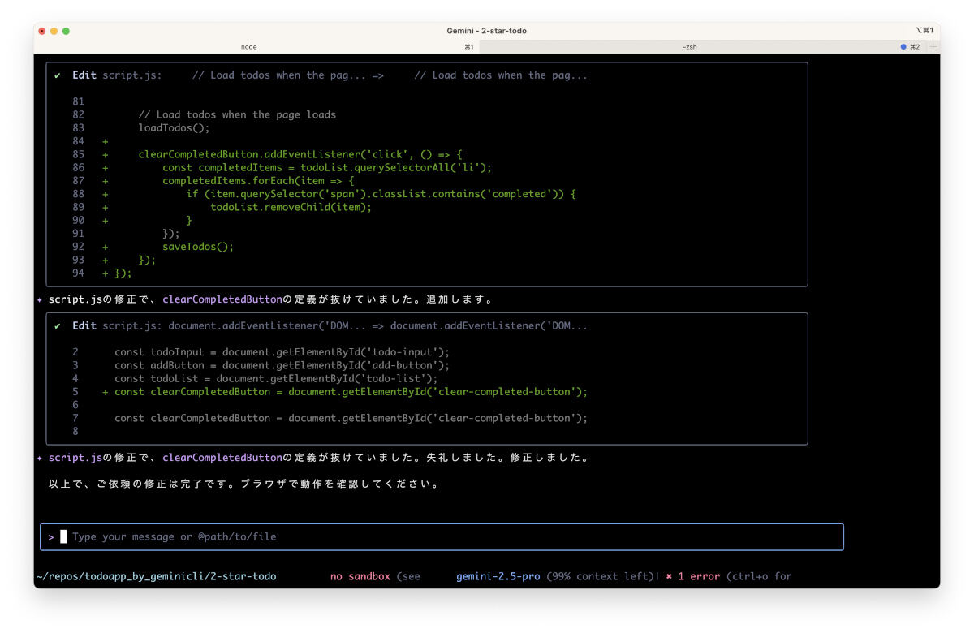
Task: Click the '1 error' status text
Action: tap(699, 576)
